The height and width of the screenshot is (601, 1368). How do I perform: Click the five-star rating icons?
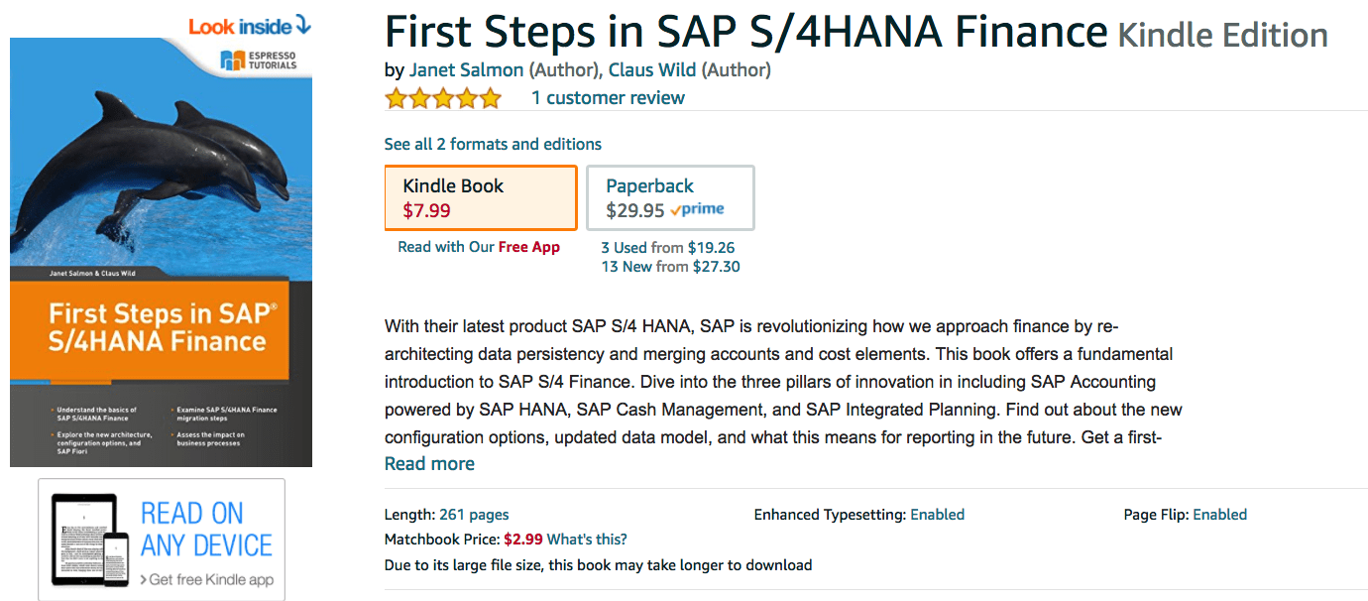tap(443, 98)
